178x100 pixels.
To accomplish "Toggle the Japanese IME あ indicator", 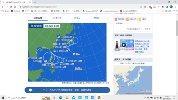I will pyautogui.click(x=161, y=98).
